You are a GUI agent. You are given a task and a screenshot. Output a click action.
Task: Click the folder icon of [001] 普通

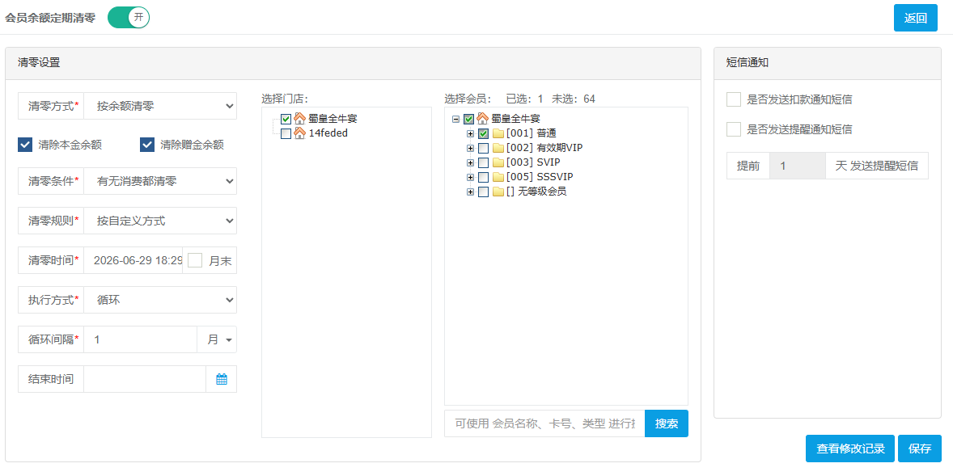[x=498, y=133]
